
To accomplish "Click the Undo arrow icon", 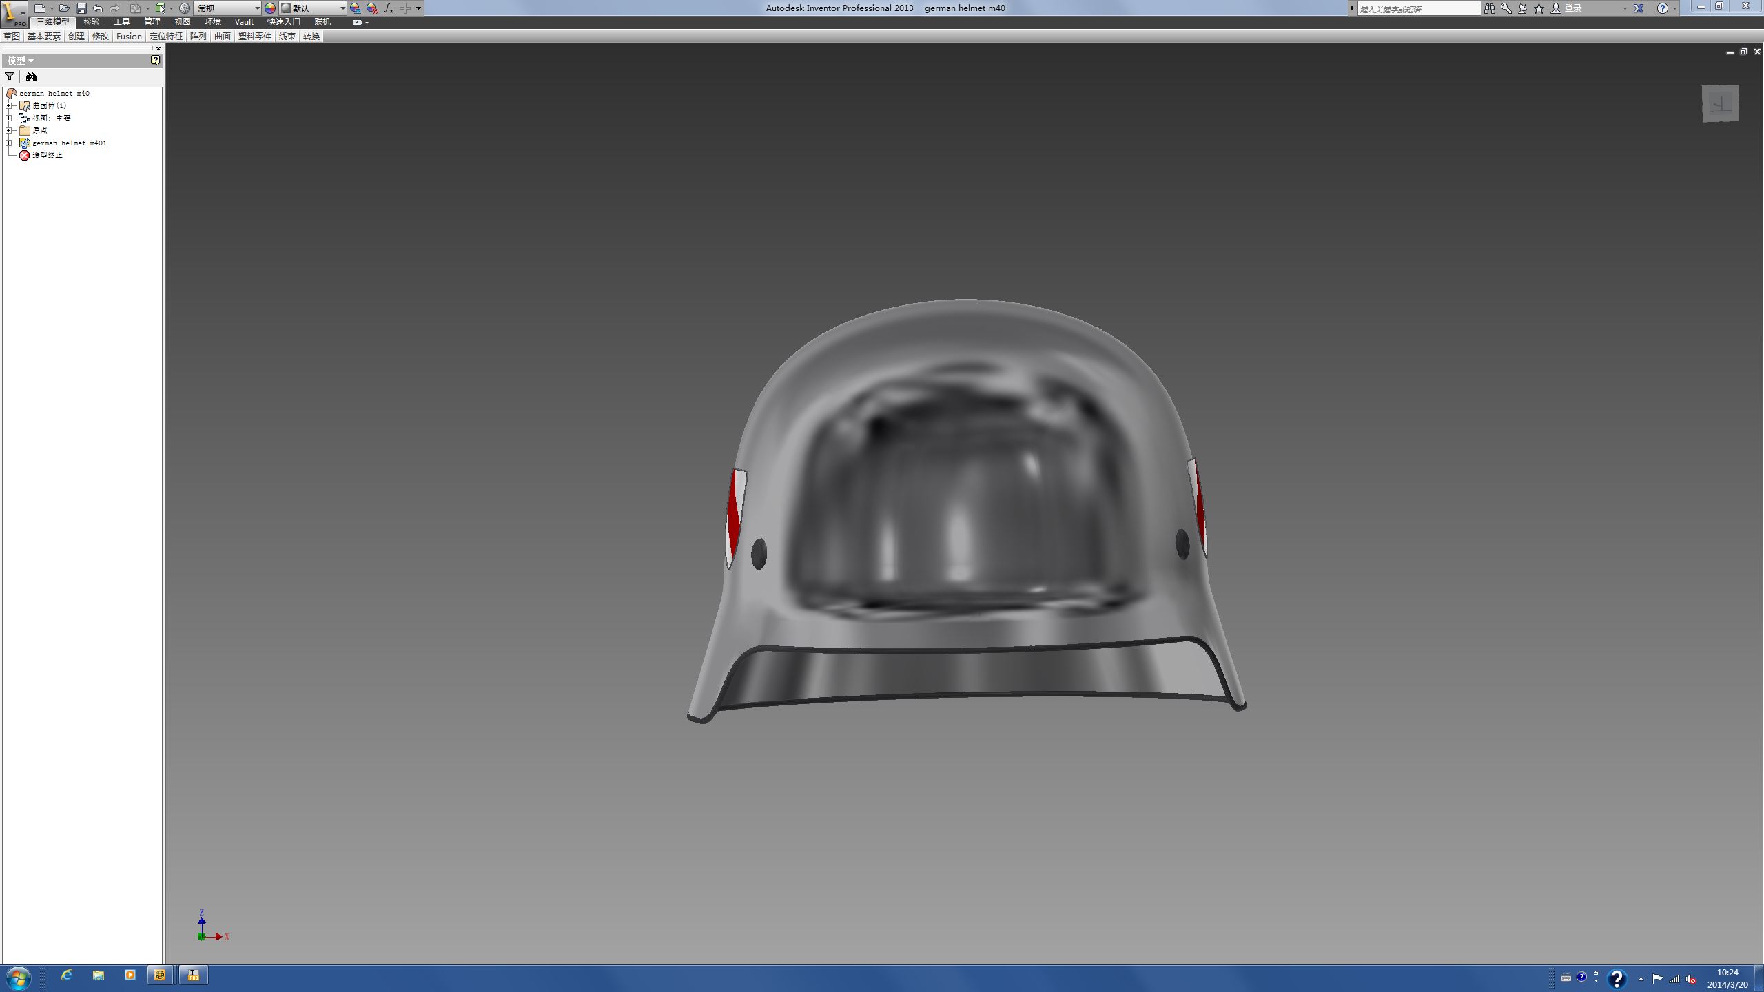I will click(x=97, y=8).
